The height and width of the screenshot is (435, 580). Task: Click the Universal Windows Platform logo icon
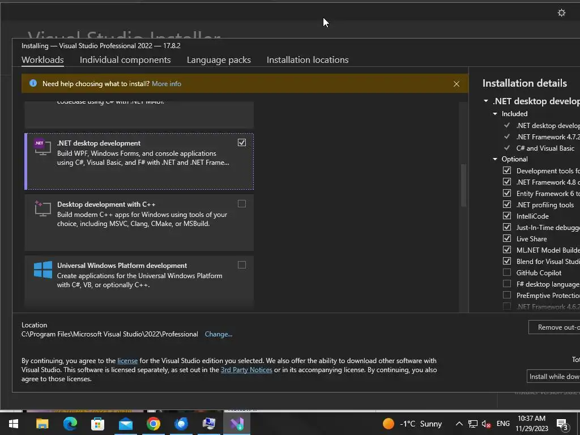pos(43,269)
